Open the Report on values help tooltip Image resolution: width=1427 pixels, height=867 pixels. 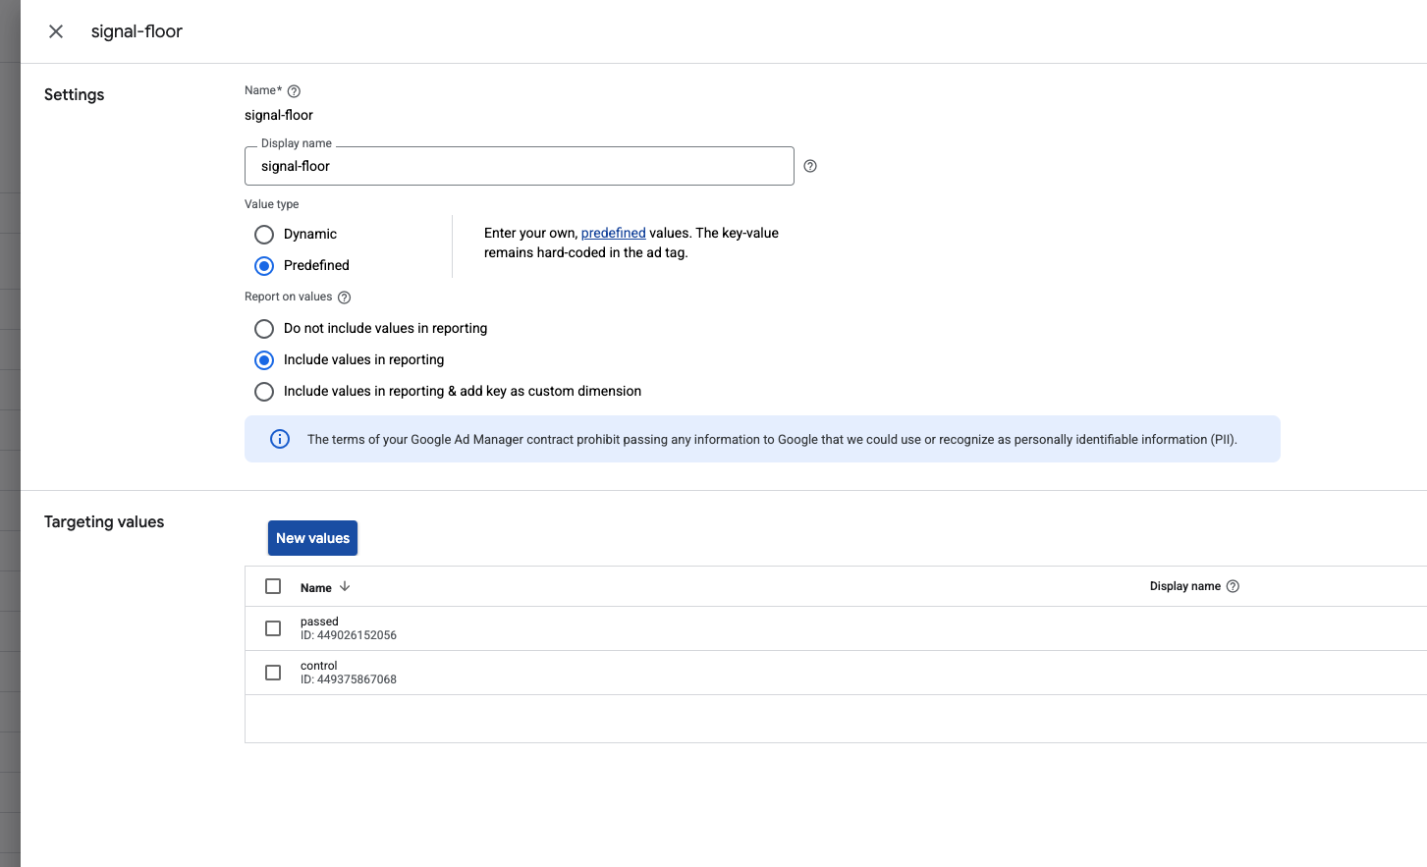click(343, 297)
